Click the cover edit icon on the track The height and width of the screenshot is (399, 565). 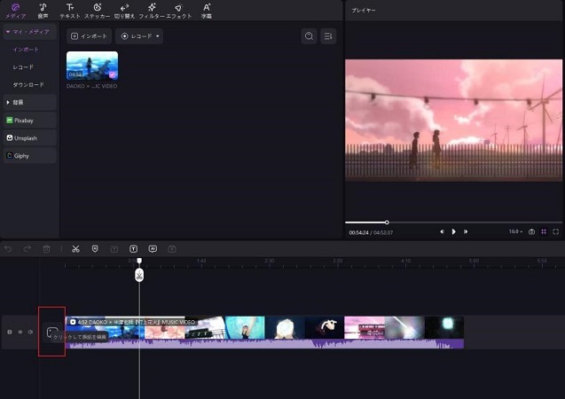(x=51, y=332)
